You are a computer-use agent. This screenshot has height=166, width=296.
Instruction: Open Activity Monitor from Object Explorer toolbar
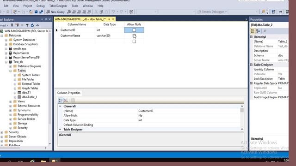pyautogui.click(x=37, y=25)
